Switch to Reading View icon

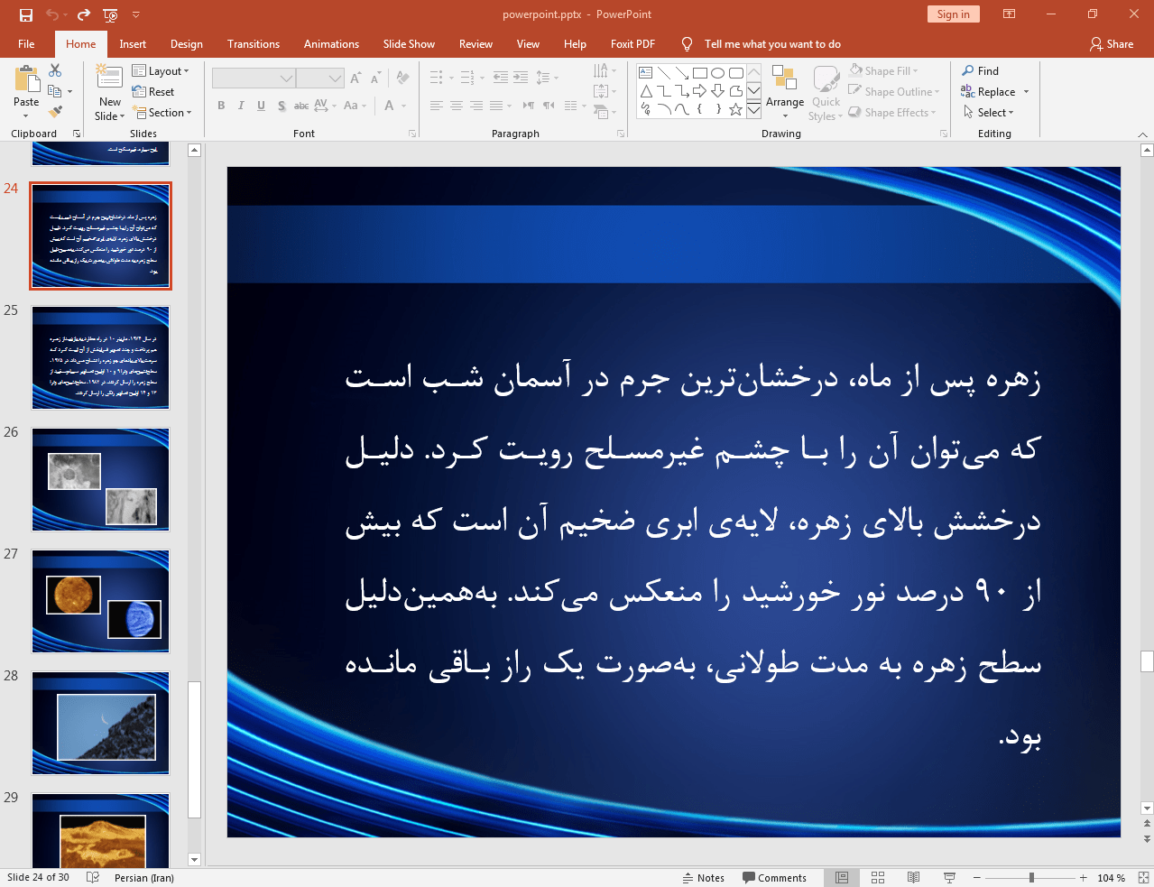point(913,877)
